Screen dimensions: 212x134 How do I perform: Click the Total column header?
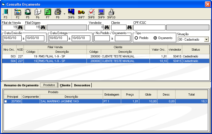[191, 94]
